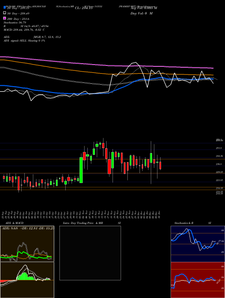Click the 'Avg Vol: 0.005 M' text
Viewport: 225px width, 298px height.
pyautogui.click(x=144, y=8)
